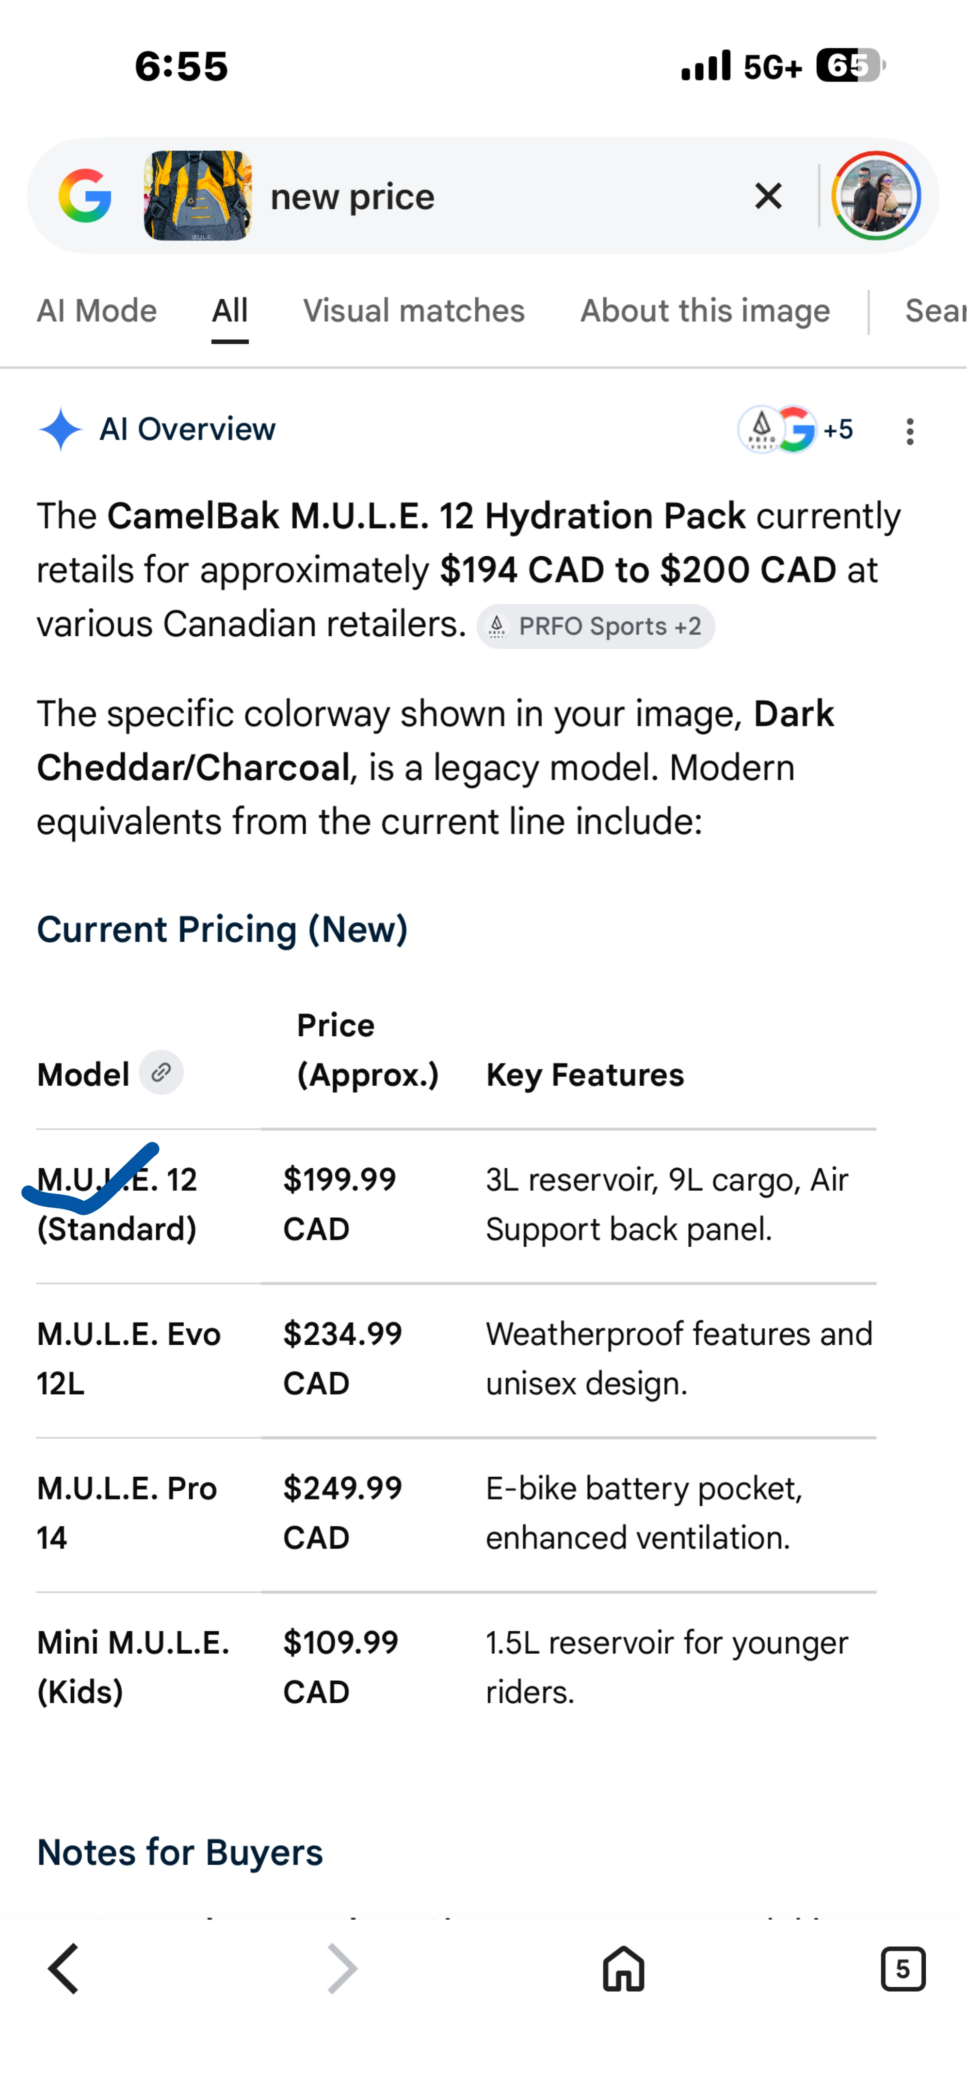Select the Visual matches tab
Viewport: 967px width, 2095px height.
(x=414, y=311)
